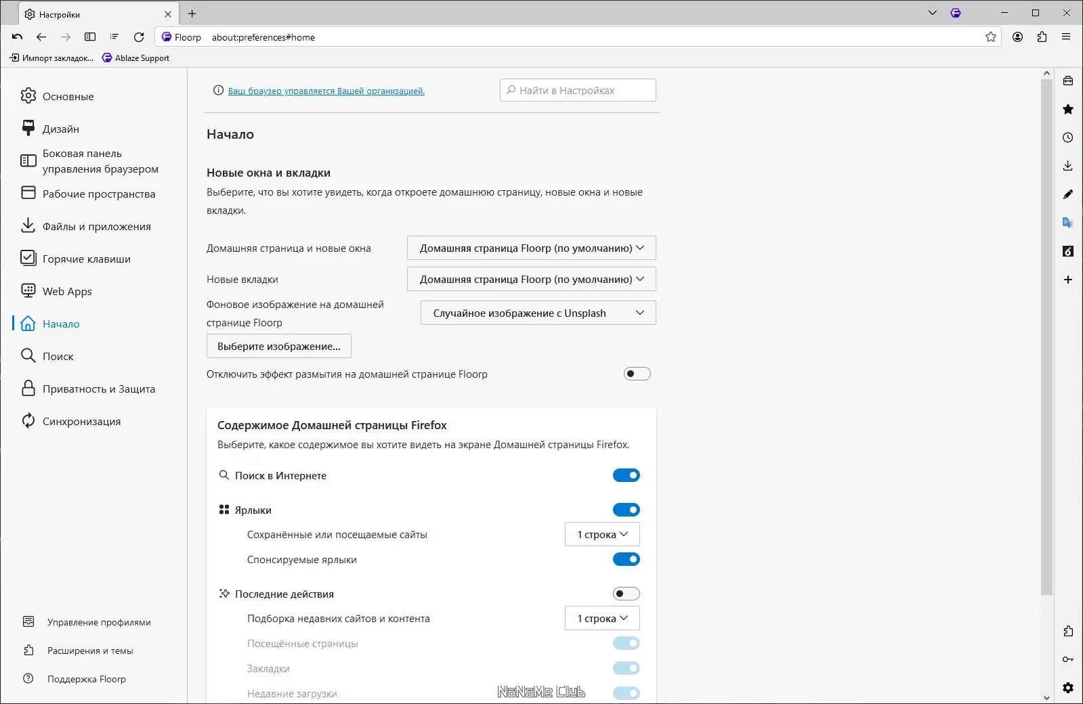Click the Выберите изображение... button
Screen dimensions: 1083x704
279,346
